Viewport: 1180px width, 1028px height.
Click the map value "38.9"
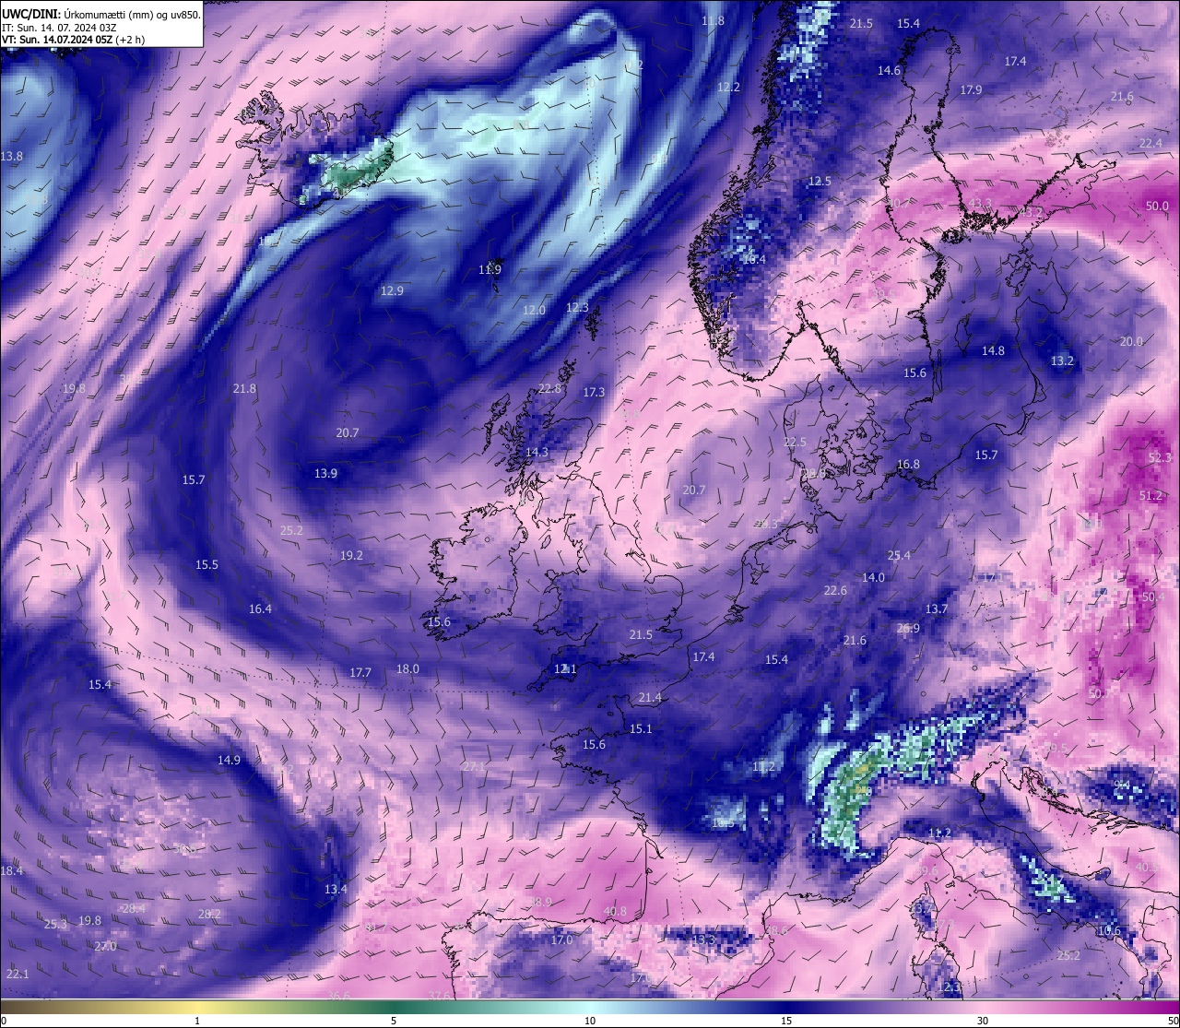point(540,903)
